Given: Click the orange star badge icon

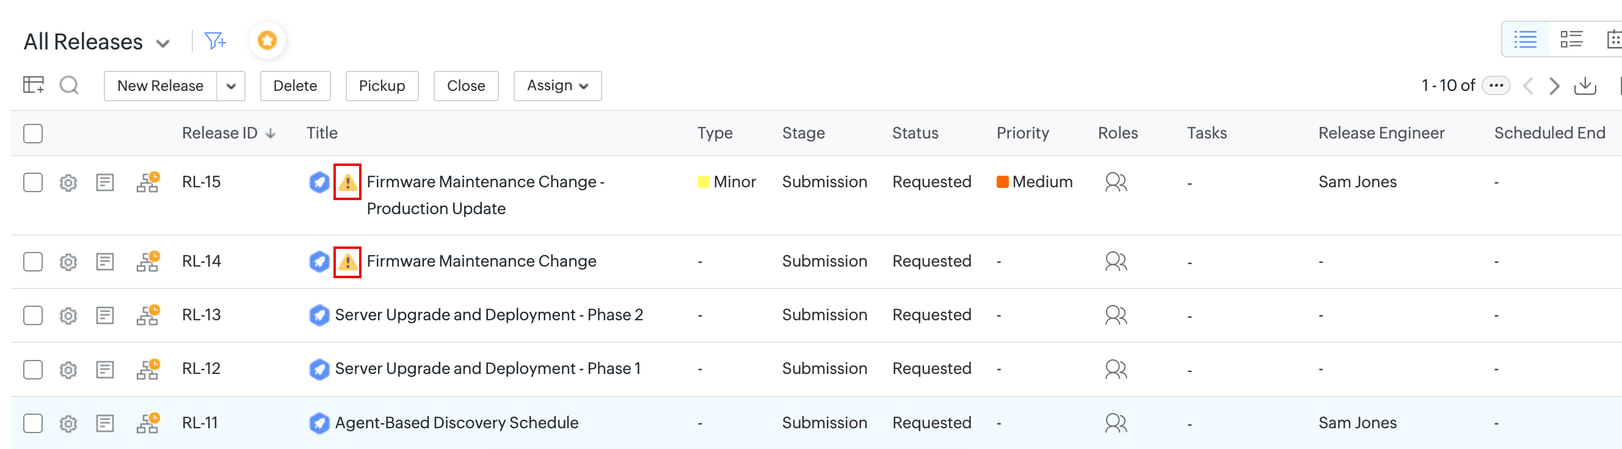Looking at the screenshot, I should click(267, 41).
